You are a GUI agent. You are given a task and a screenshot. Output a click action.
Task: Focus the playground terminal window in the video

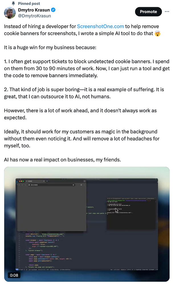[x=131, y=213]
